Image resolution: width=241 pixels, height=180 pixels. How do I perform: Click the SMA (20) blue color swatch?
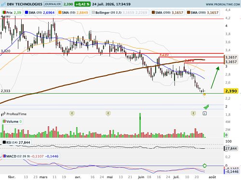pos(27,12)
